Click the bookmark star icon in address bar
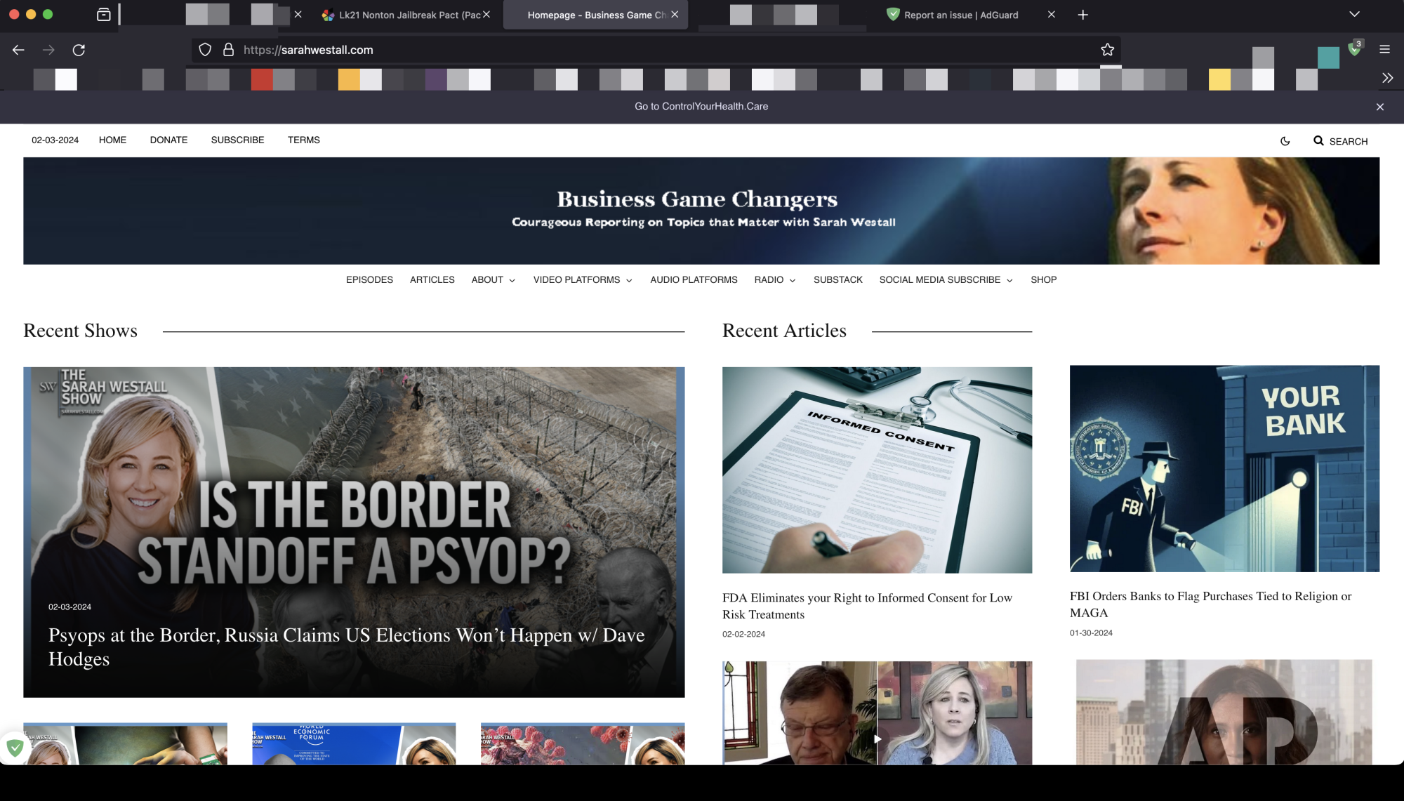This screenshot has width=1404, height=801. click(x=1107, y=50)
